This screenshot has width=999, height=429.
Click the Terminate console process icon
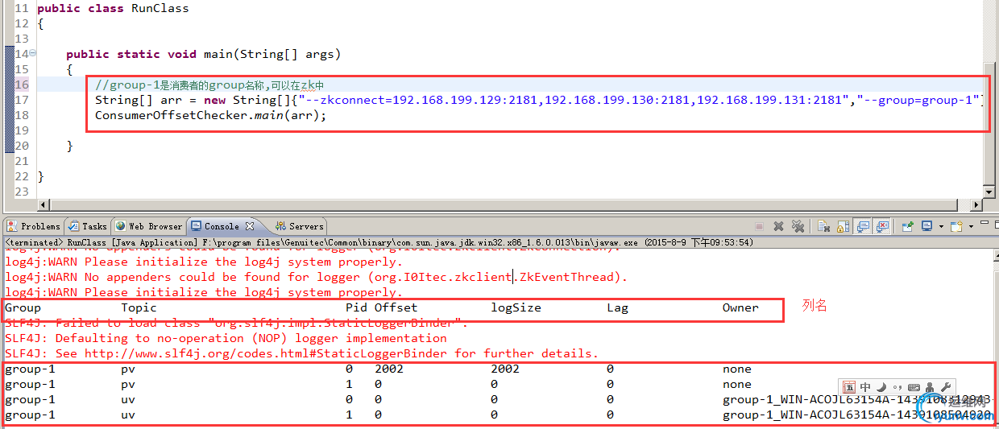(759, 227)
